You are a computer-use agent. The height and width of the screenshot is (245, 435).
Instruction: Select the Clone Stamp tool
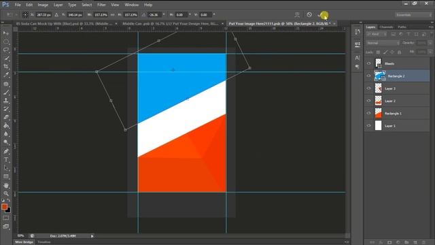click(x=6, y=101)
